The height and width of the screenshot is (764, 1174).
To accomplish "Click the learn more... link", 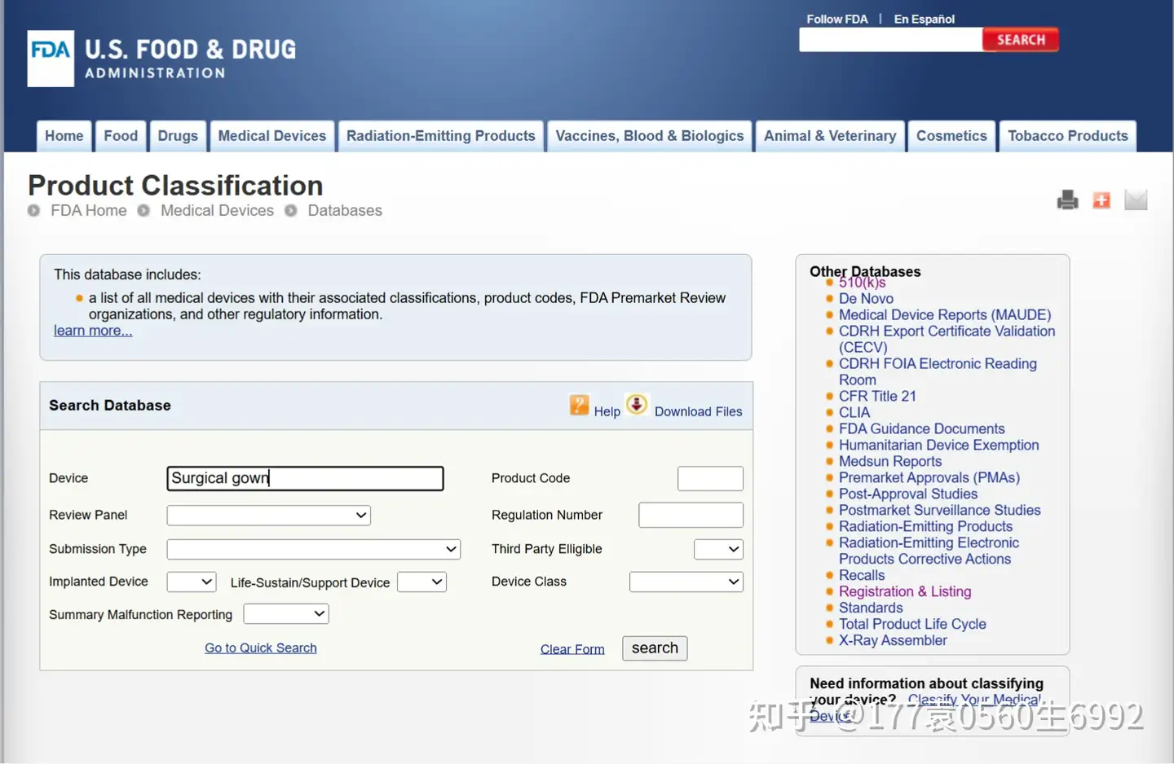I will [x=93, y=331].
